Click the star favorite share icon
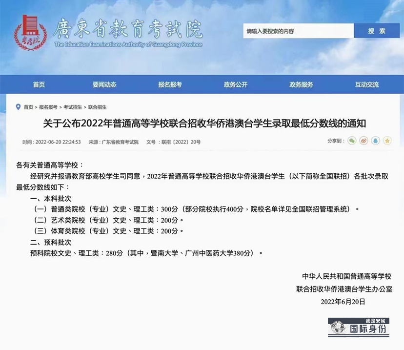The image size is (404, 350). coord(387,141)
